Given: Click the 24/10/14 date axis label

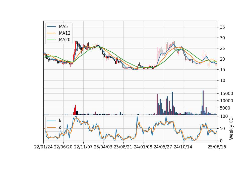Looking at the screenshot, I should point(183,147).
